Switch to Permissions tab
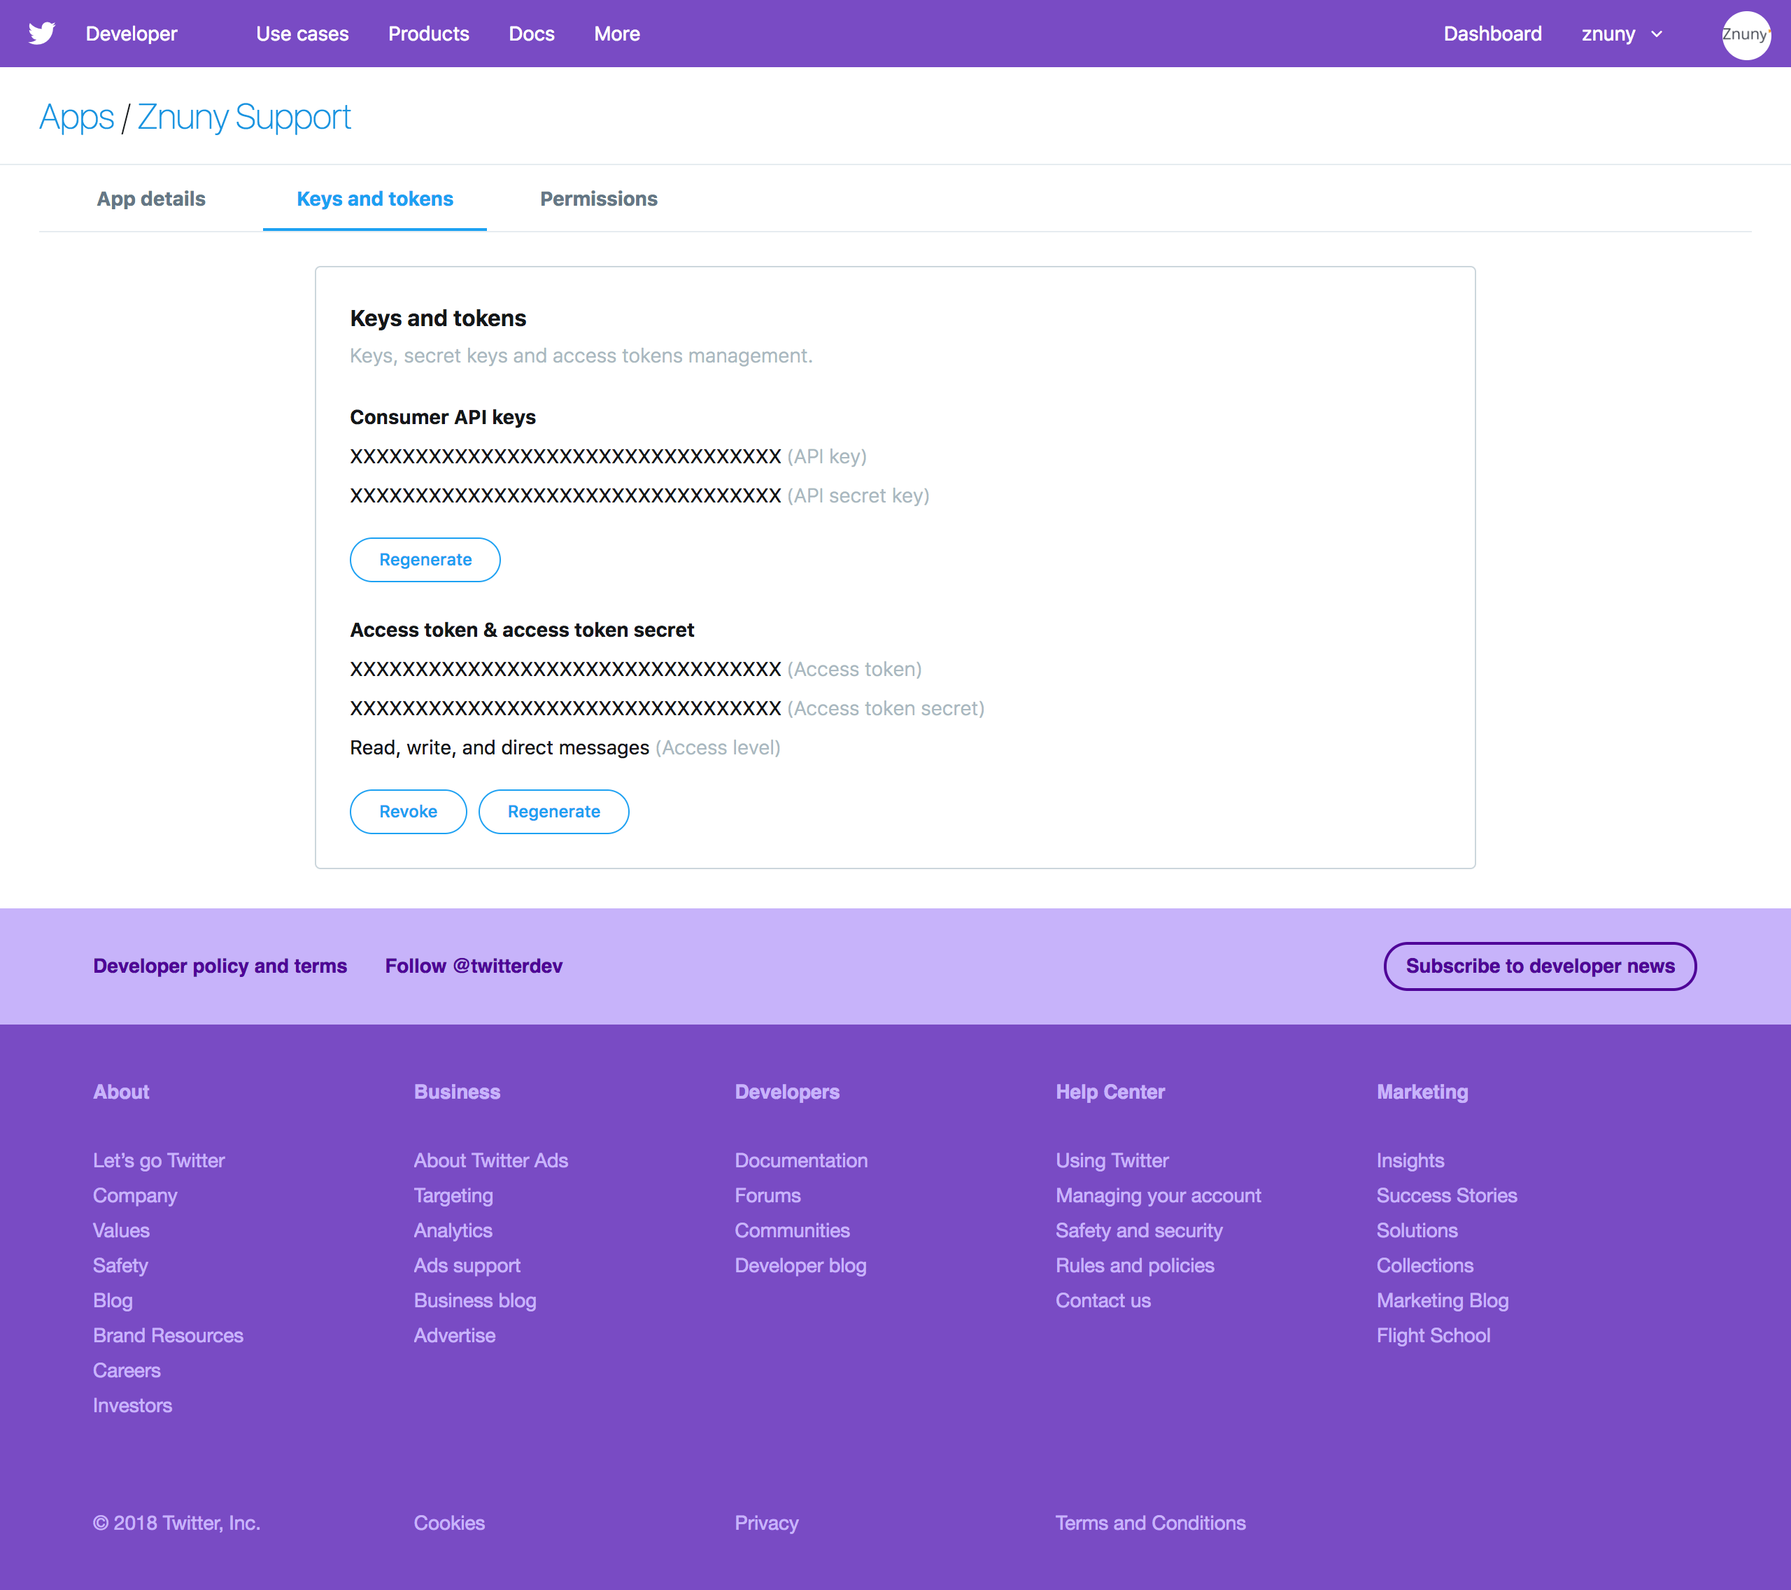Viewport: 1791px width, 1590px height. [x=598, y=199]
